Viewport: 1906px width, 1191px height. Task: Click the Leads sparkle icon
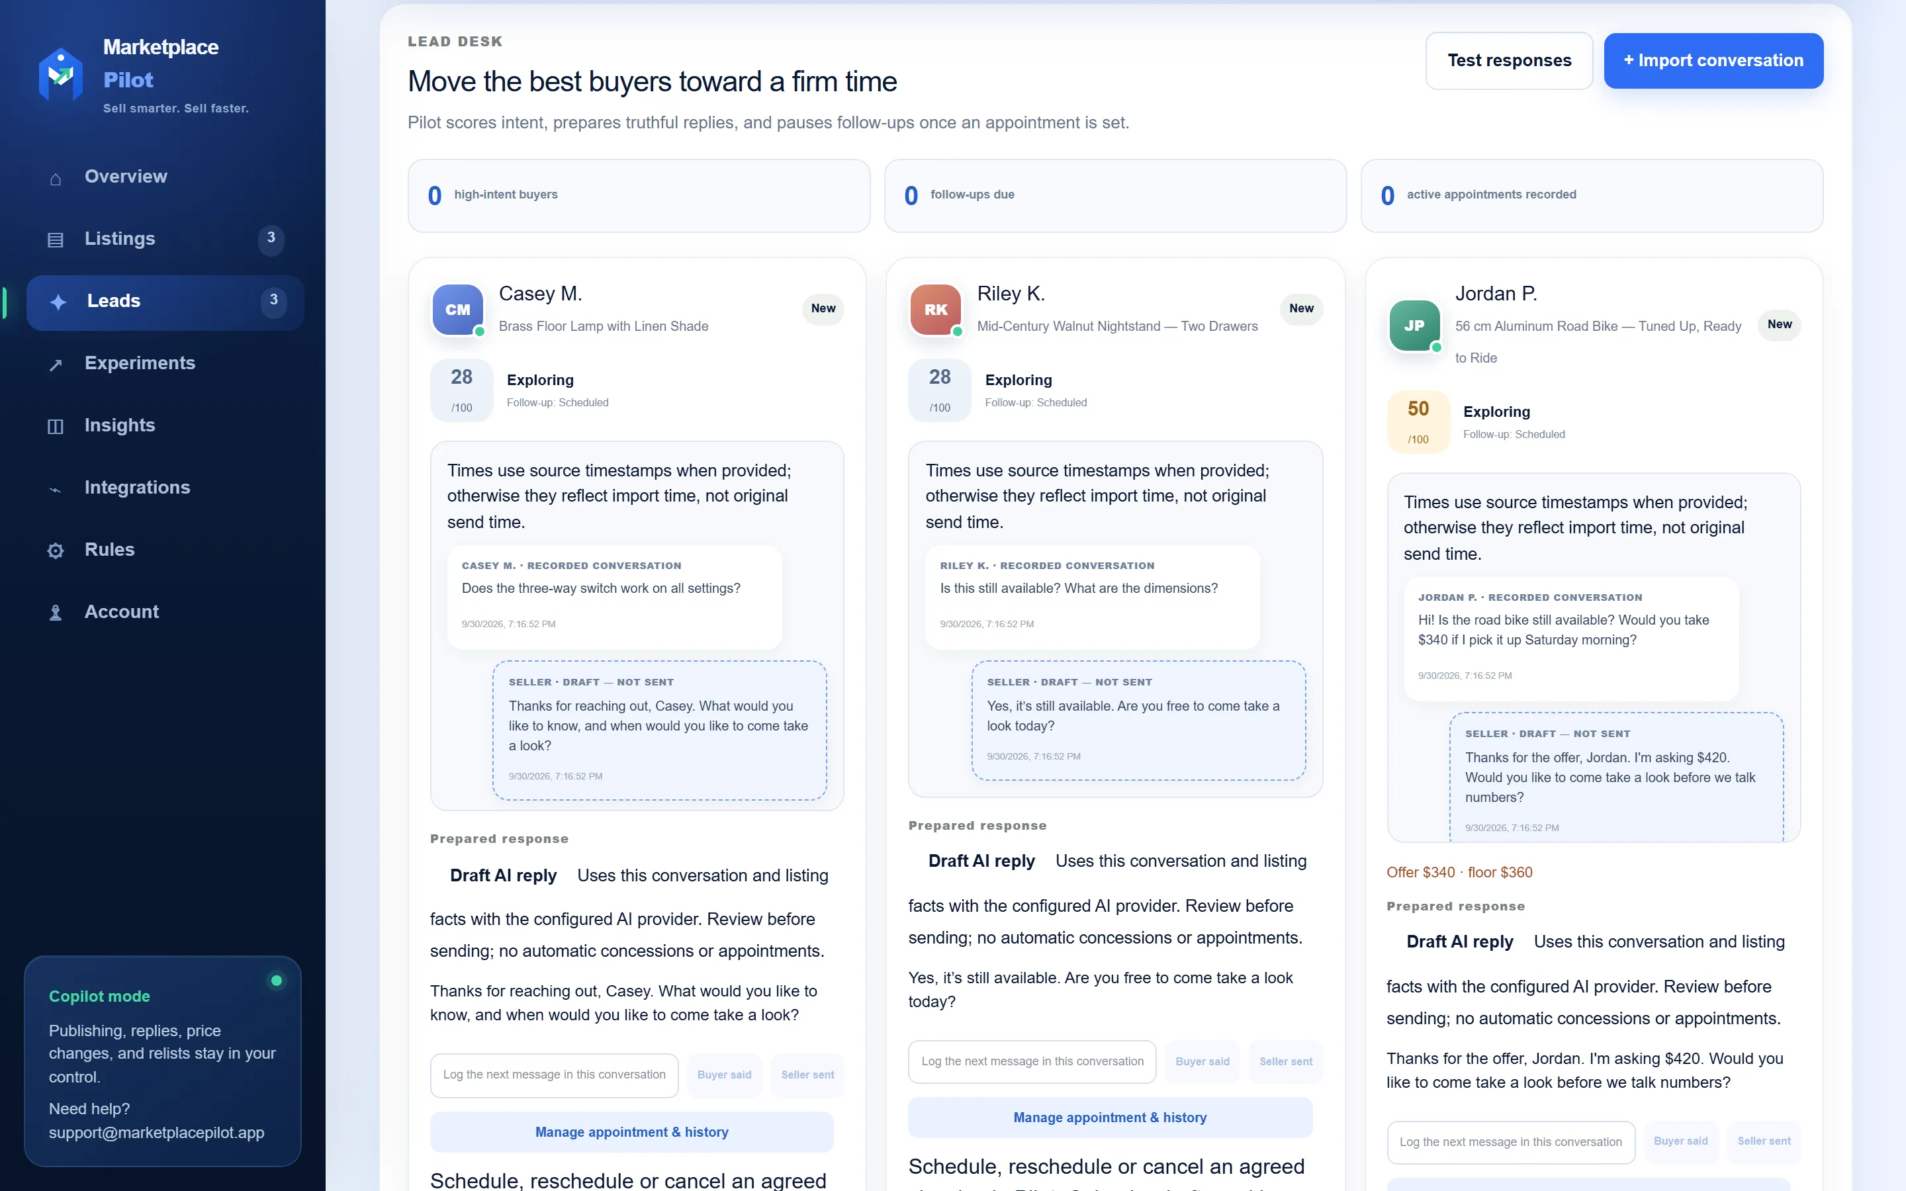click(58, 302)
